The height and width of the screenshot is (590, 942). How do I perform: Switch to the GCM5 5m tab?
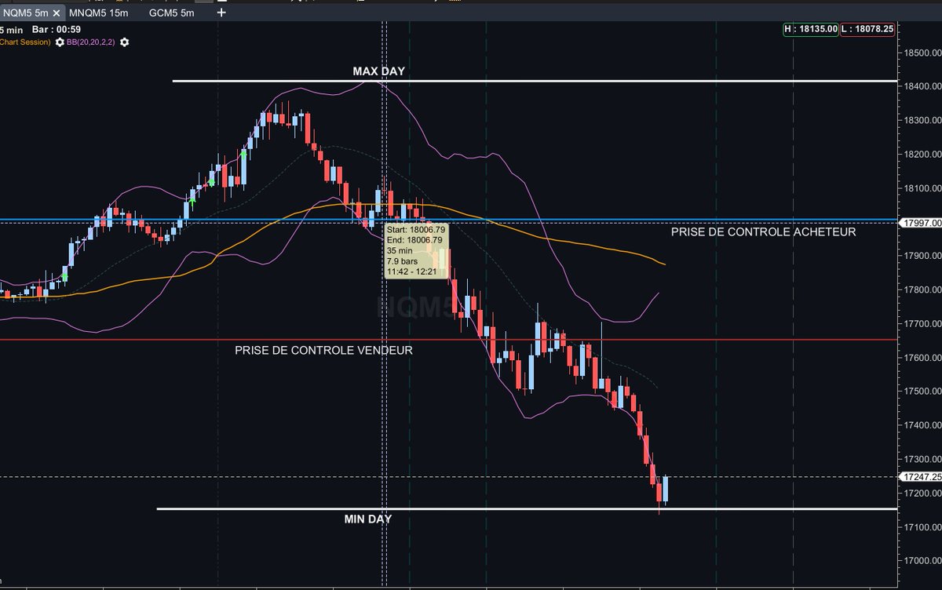click(173, 13)
